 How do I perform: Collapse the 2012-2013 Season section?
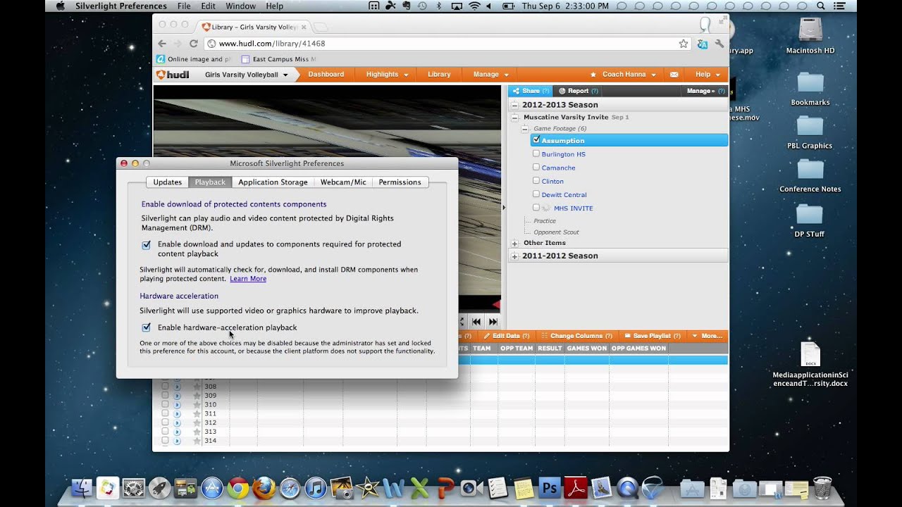tap(514, 105)
